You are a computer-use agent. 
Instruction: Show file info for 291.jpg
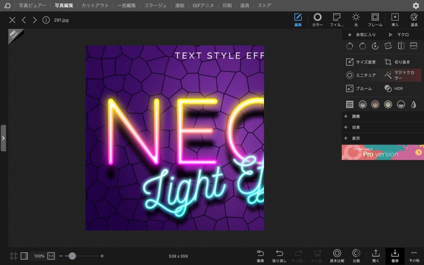tap(46, 20)
